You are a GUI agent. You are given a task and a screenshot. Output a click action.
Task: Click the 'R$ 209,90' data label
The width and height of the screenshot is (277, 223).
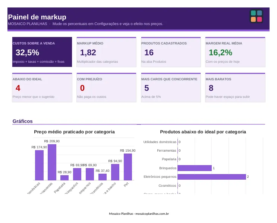pos(52,141)
